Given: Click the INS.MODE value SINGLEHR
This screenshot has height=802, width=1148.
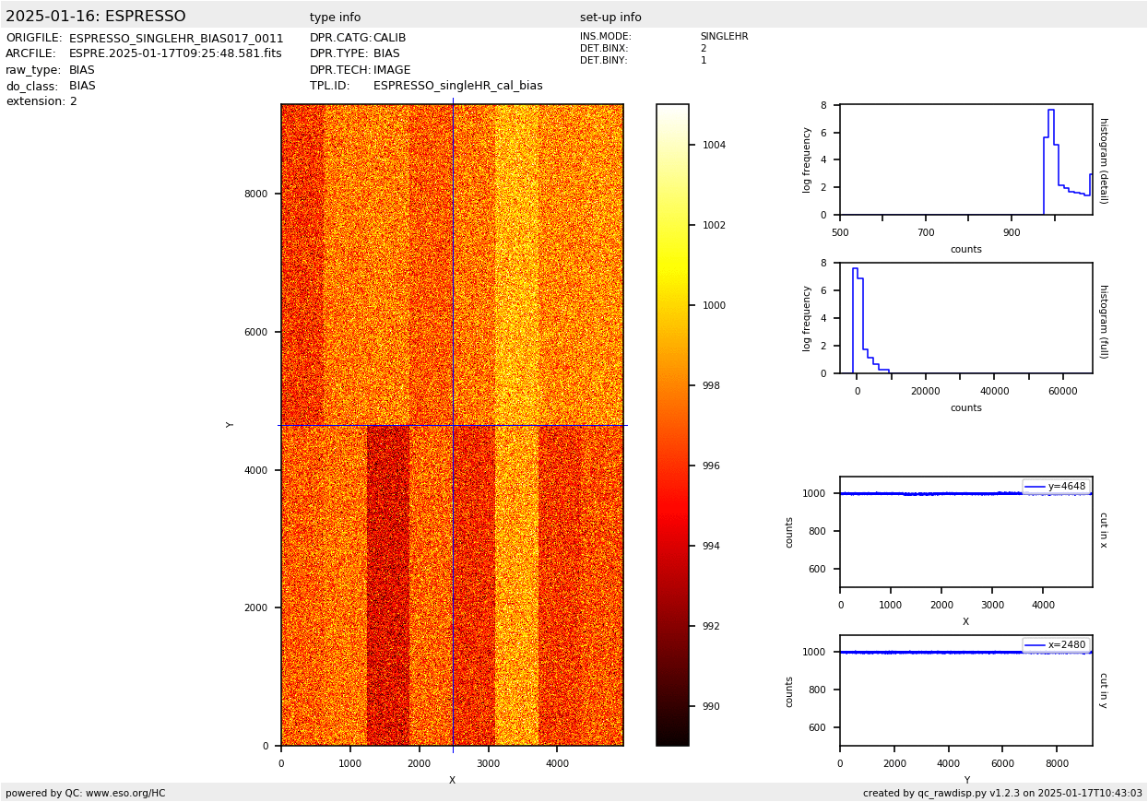Looking at the screenshot, I should tap(724, 37).
